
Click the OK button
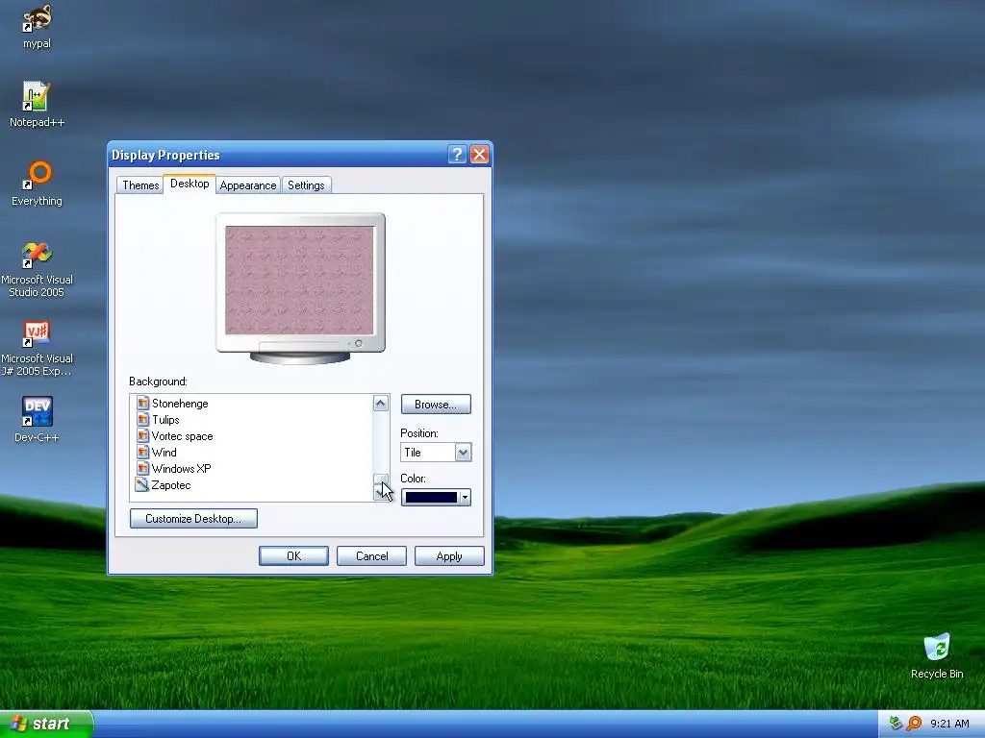(x=294, y=556)
